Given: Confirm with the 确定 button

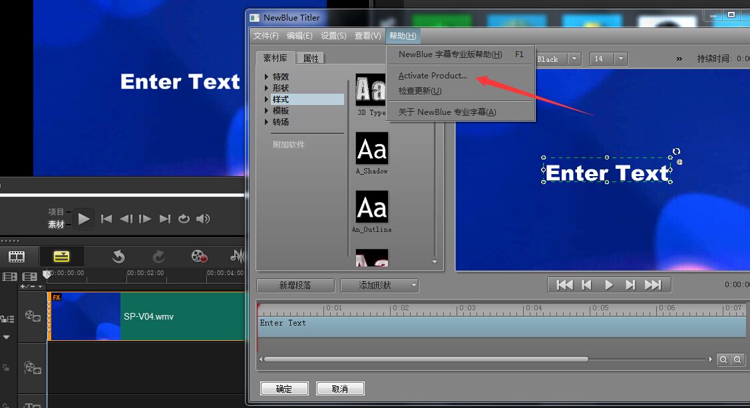Looking at the screenshot, I should (284, 389).
